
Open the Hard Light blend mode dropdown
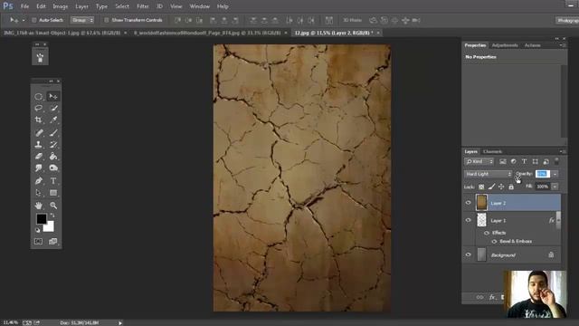(488, 174)
